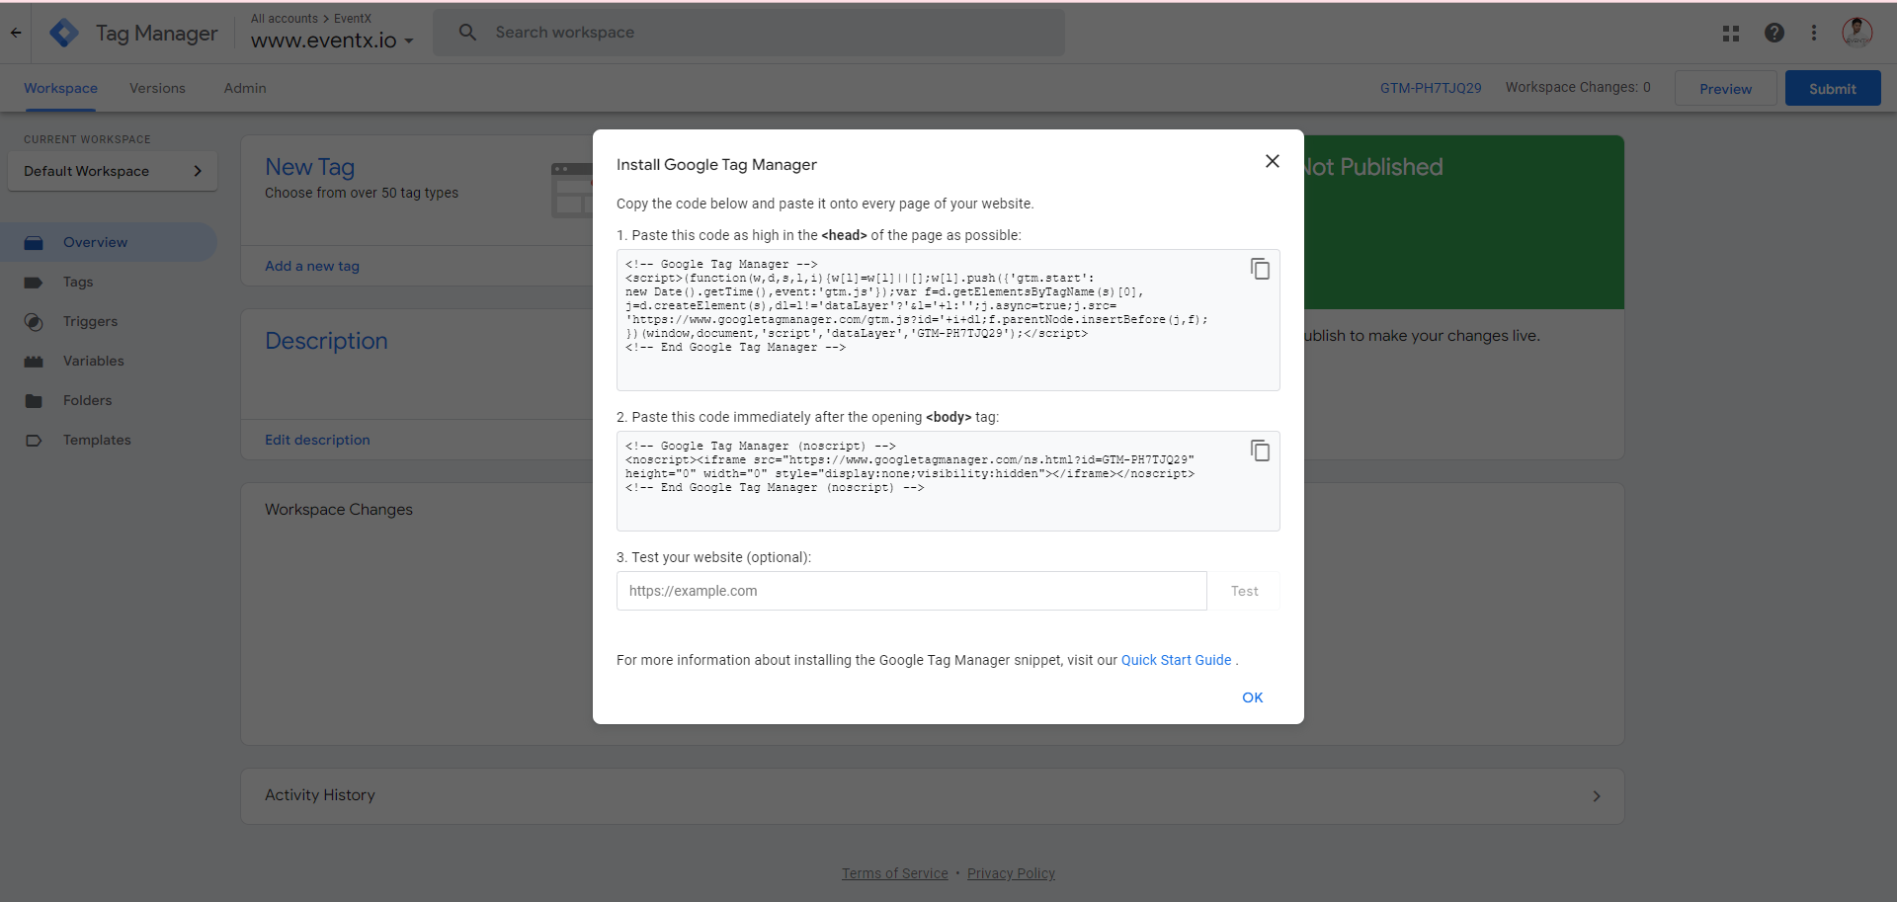This screenshot has height=902, width=1897.
Task: Click the GTM-PH7TJQ29 container ID link
Action: 1431,88
